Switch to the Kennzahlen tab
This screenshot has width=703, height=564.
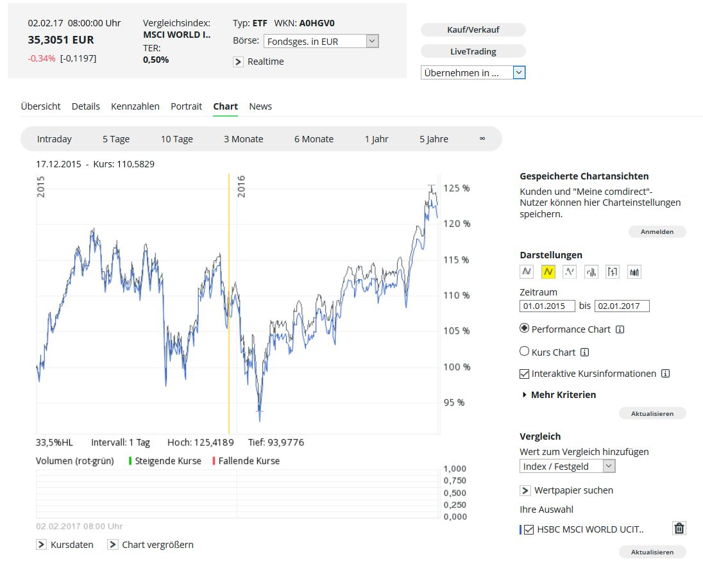click(x=135, y=106)
